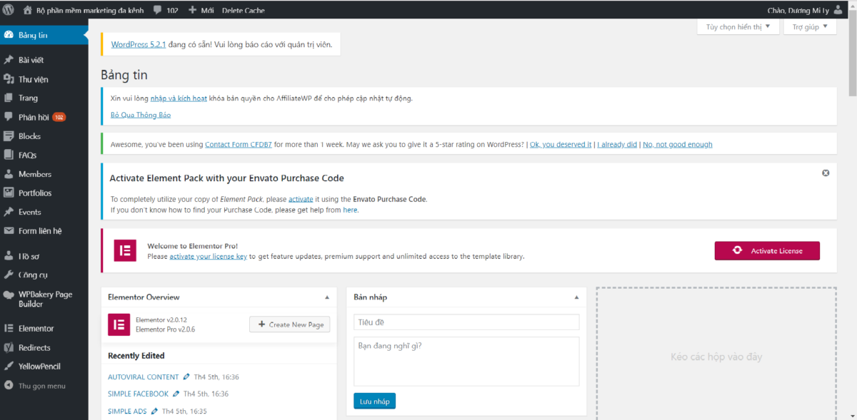Image resolution: width=857 pixels, height=420 pixels.
Task: Open Bài viết menu label
Action: click(x=31, y=60)
